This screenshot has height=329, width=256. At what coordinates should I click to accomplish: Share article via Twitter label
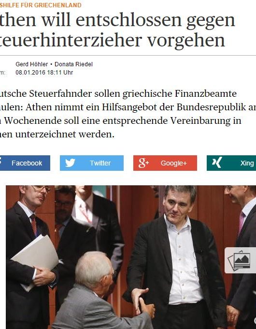coord(100,163)
